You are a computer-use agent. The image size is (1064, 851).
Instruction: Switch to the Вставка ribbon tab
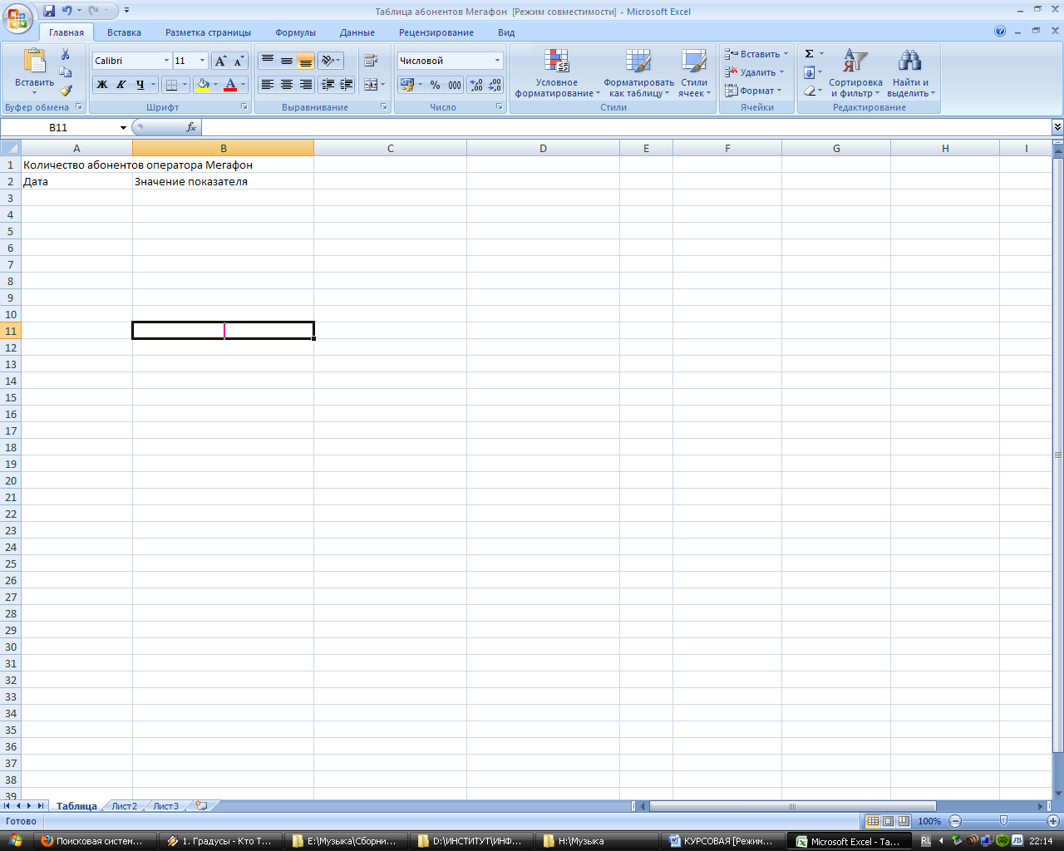click(x=124, y=32)
